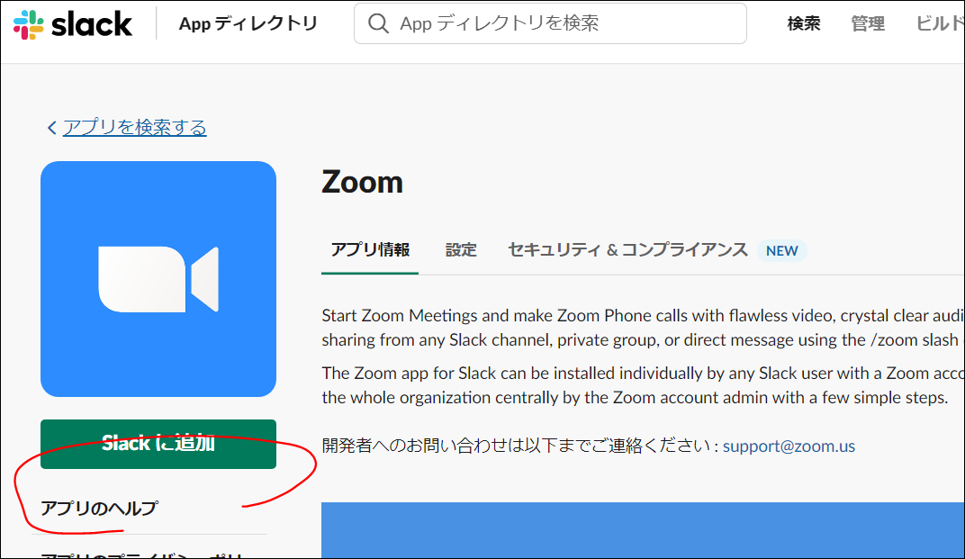Image resolution: width=965 pixels, height=559 pixels.
Task: Click the back chevron beside アプリを検索する
Action: (51, 128)
